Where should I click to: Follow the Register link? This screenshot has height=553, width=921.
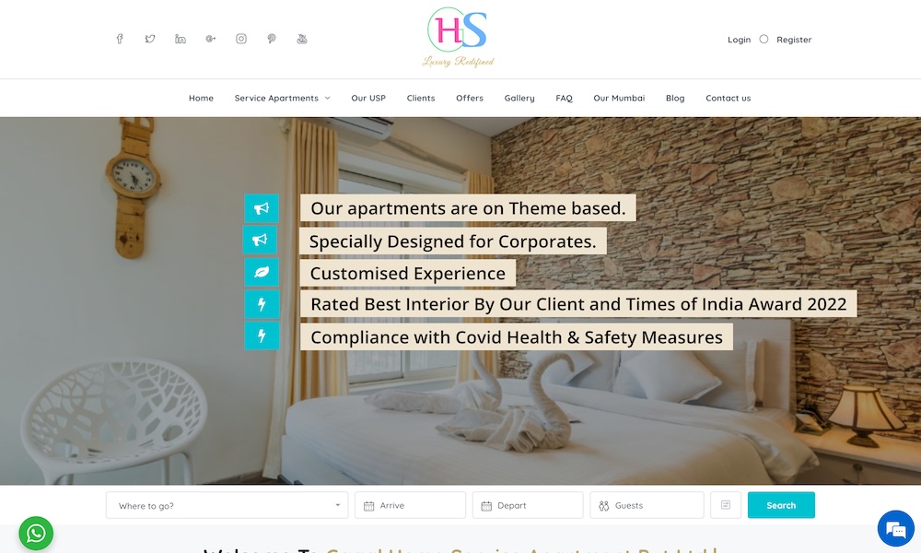(x=794, y=40)
